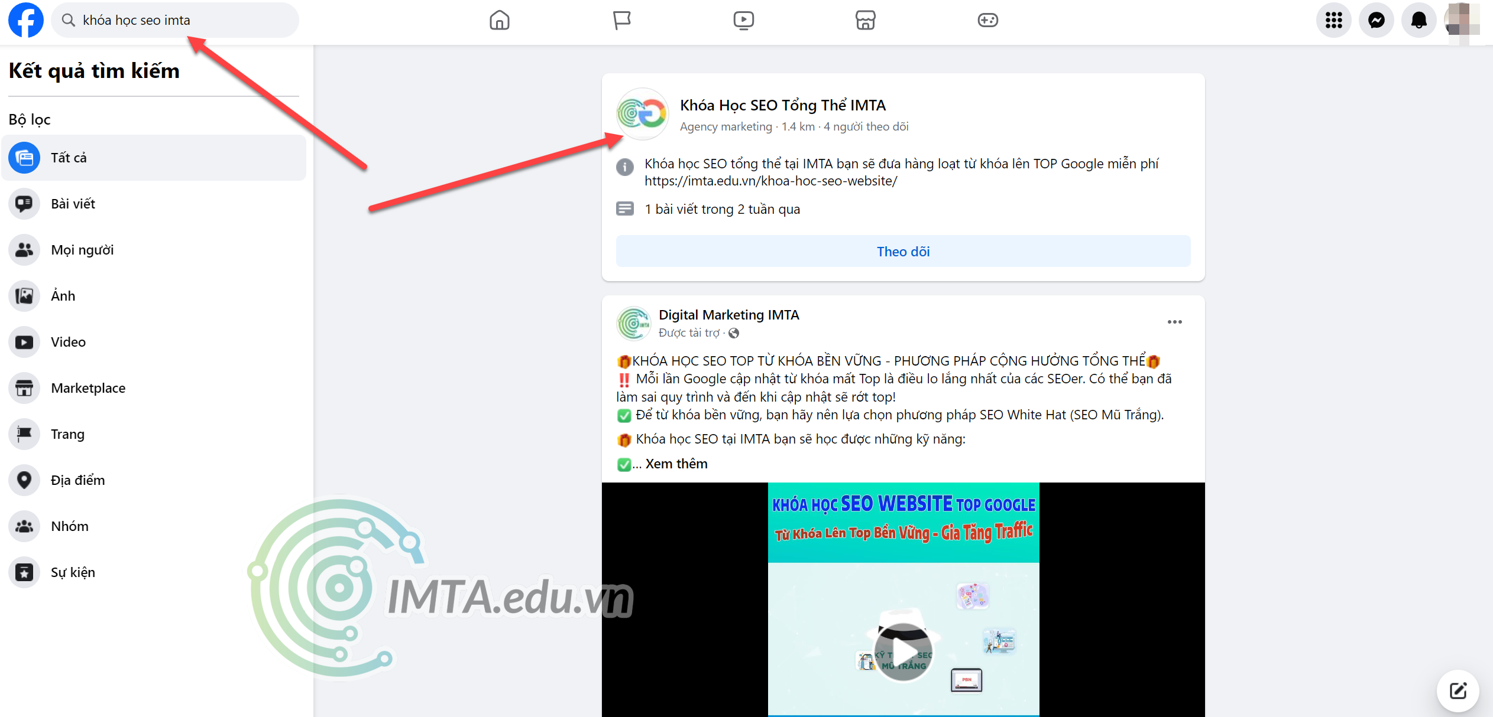The width and height of the screenshot is (1493, 717).
Task: Open the profile avatar menu
Action: click(1462, 20)
